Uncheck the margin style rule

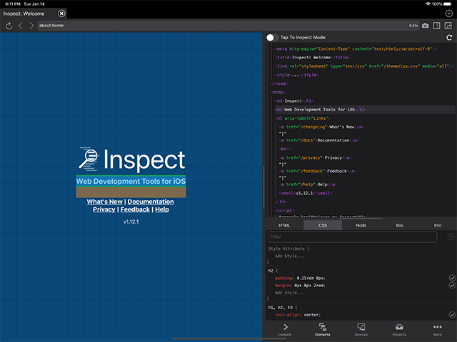click(452, 286)
